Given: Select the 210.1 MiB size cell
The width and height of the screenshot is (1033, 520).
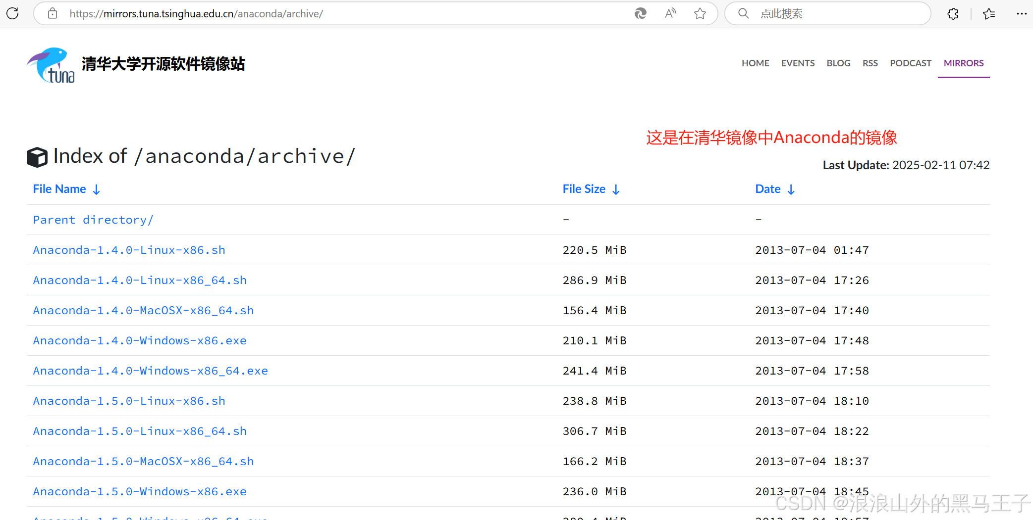Looking at the screenshot, I should [595, 340].
